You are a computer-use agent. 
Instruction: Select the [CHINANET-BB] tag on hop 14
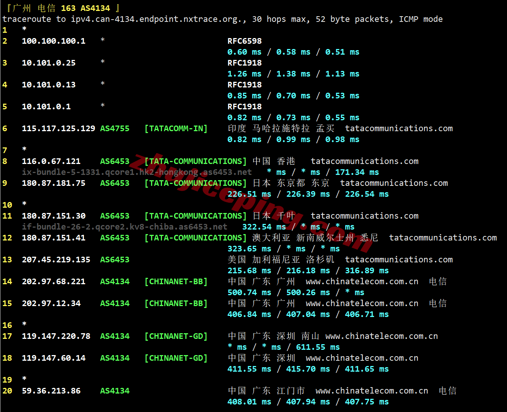point(176,282)
